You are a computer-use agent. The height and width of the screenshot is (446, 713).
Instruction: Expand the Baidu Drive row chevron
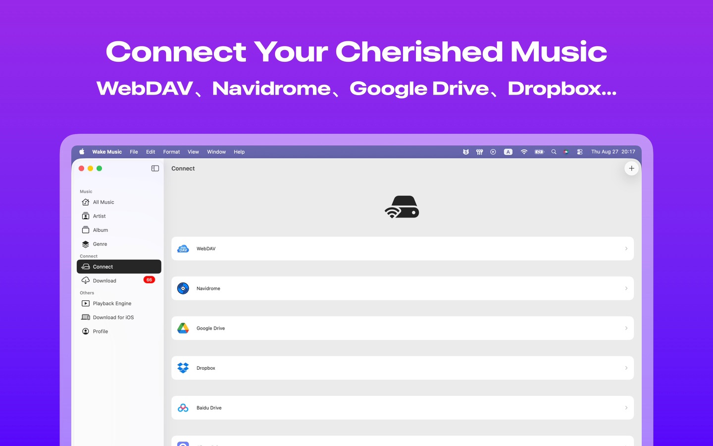point(626,408)
